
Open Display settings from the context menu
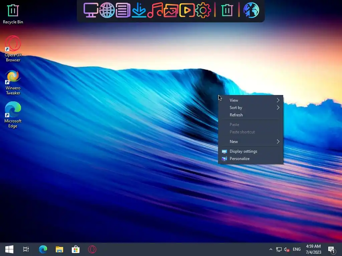(250, 151)
